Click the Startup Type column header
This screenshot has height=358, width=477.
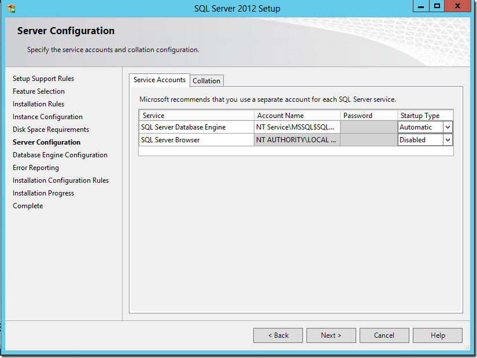(x=426, y=116)
